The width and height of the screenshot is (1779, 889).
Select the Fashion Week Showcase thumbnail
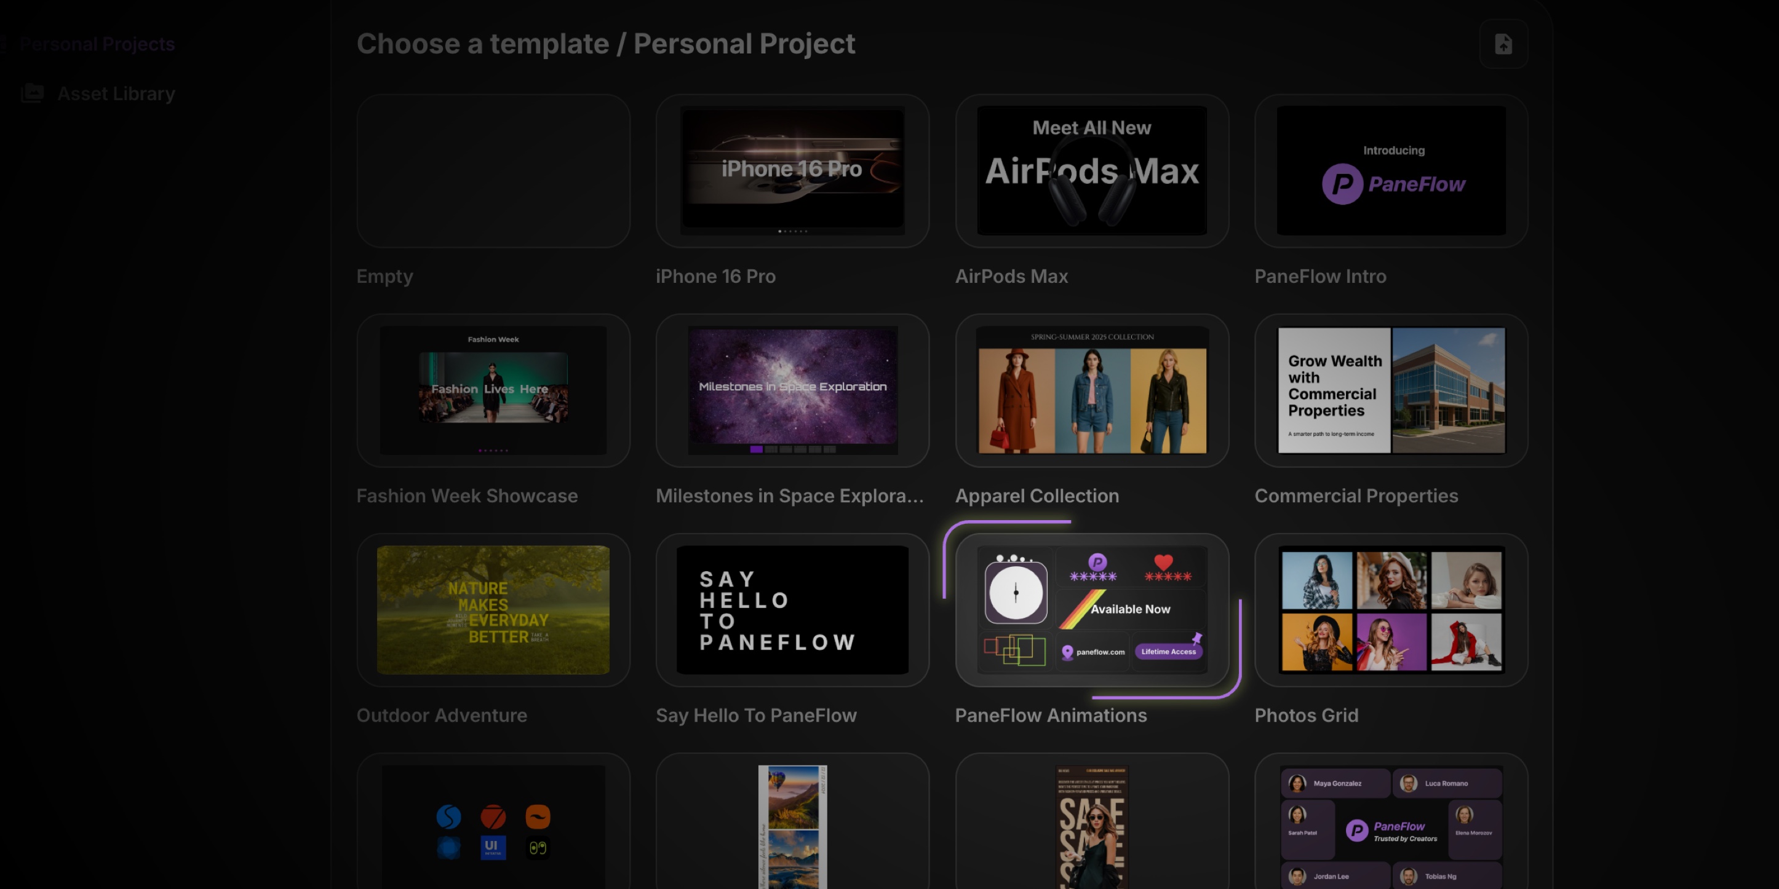tap(493, 390)
